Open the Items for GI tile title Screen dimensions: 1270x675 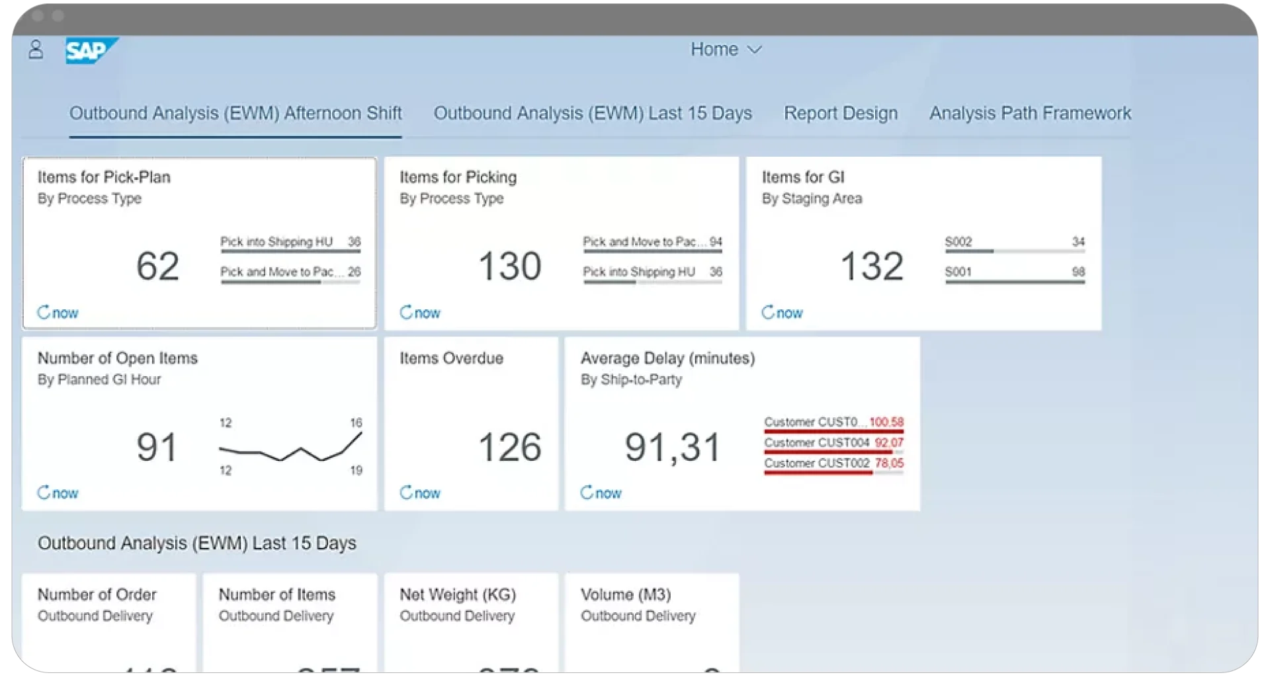(803, 177)
